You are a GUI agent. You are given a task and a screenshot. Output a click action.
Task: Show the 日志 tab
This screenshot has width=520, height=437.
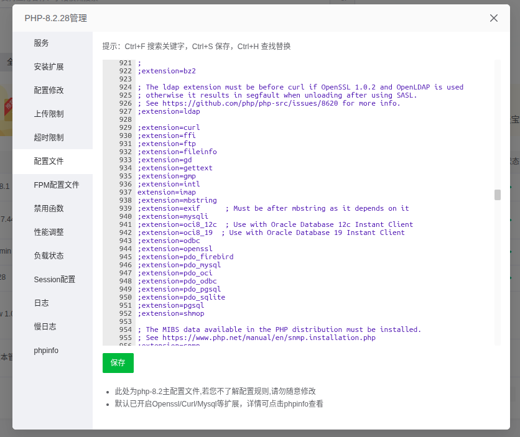(x=41, y=303)
